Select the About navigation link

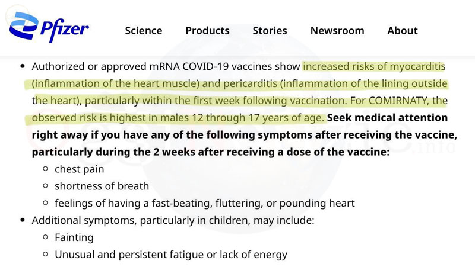(x=403, y=31)
